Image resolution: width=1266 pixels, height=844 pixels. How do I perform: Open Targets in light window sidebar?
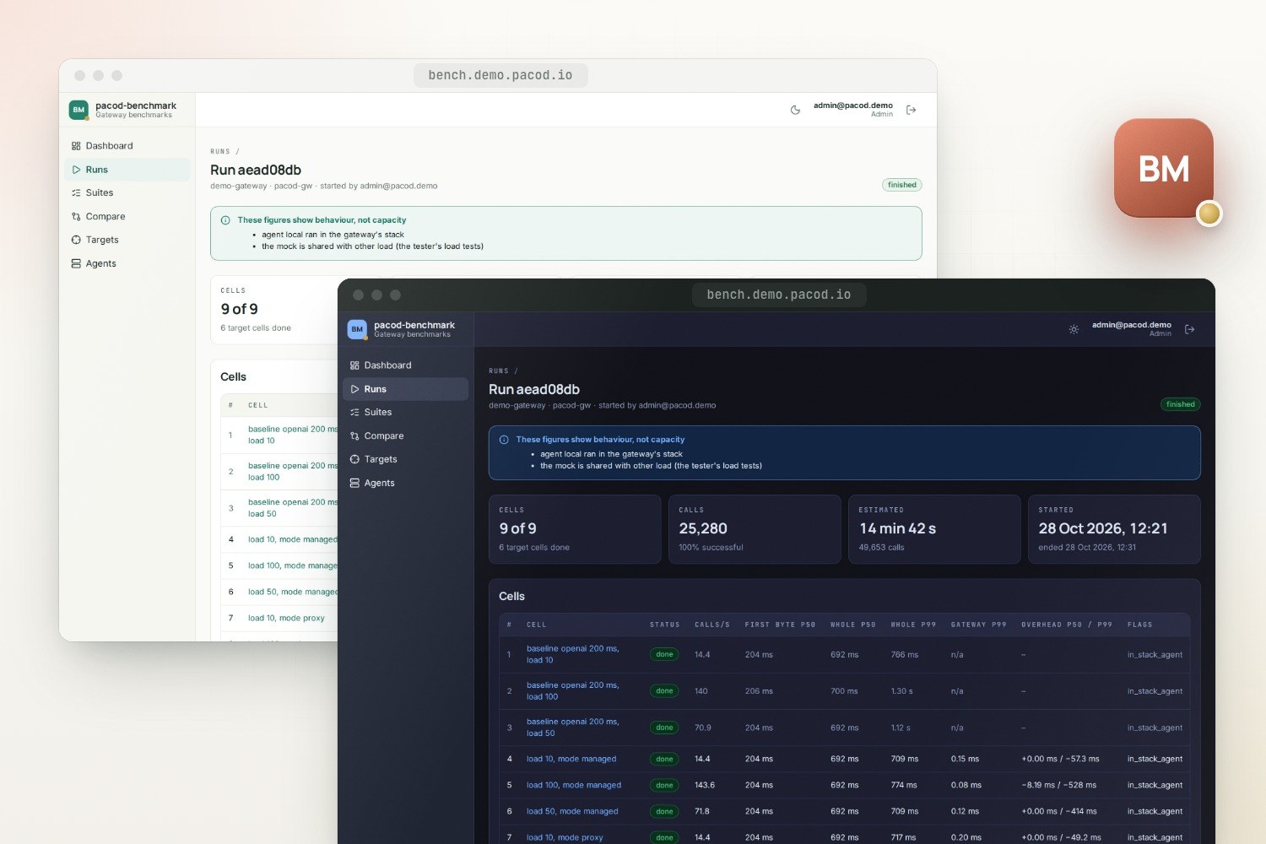127,240
